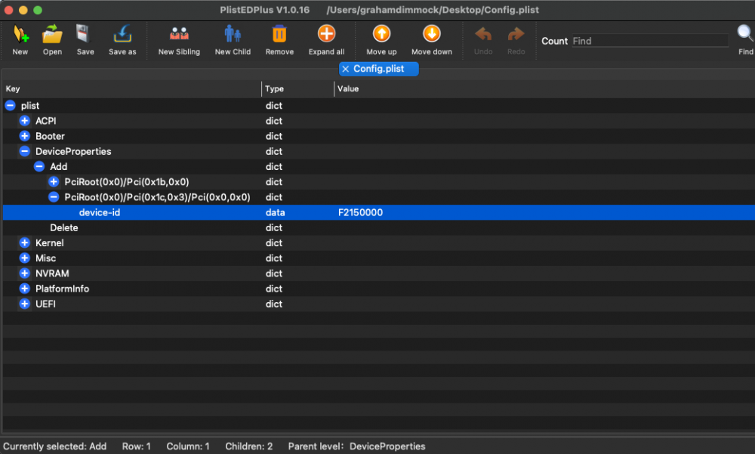Click "Row: 1" status bar entry
Screen dimensions: 755x454
point(136,446)
